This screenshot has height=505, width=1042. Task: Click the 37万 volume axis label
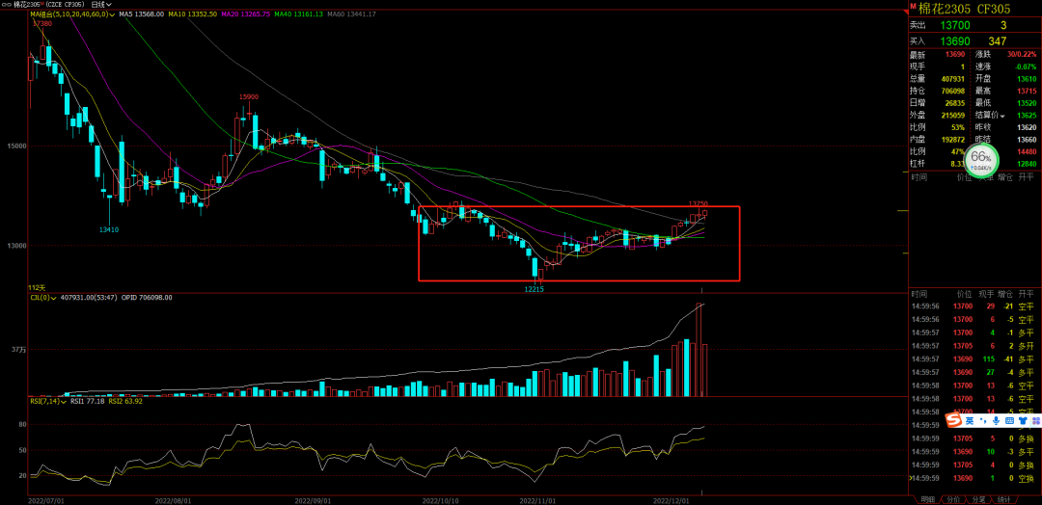[x=18, y=350]
